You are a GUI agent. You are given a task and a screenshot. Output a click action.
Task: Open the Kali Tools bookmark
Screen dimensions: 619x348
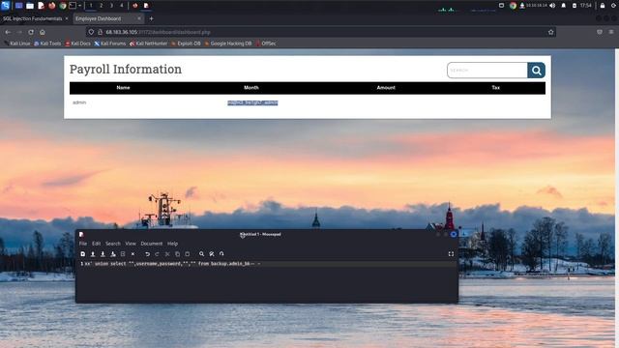(47, 43)
